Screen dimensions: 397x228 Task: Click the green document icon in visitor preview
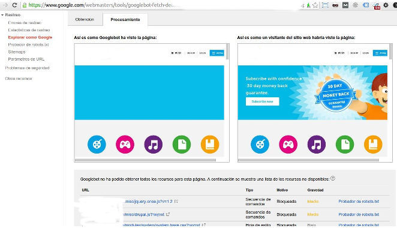345,145
